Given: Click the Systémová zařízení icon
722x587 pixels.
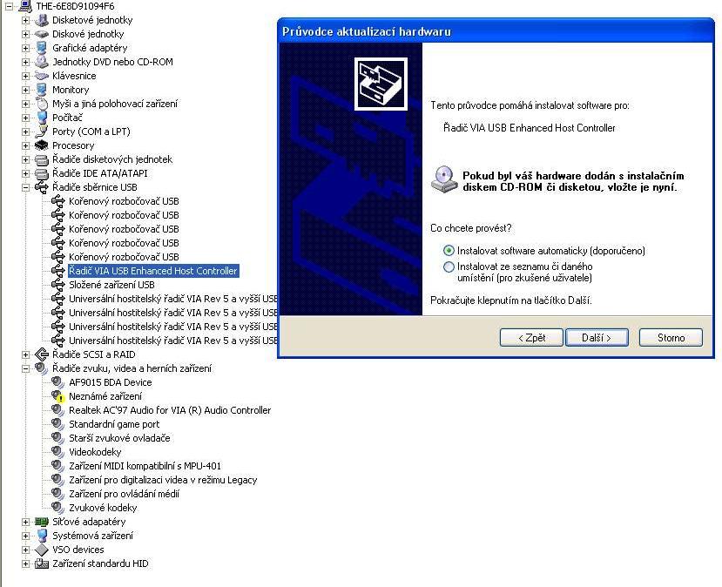Looking at the screenshot, I should tap(42, 536).
